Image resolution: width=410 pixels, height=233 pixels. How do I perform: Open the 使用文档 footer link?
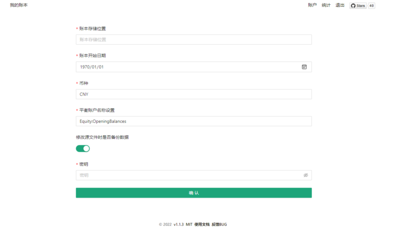pyautogui.click(x=202, y=224)
